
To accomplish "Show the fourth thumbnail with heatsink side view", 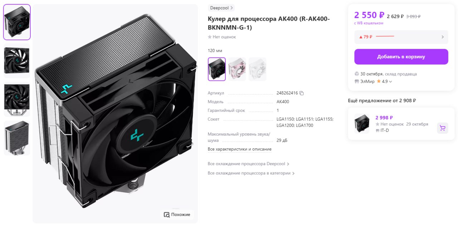I will click(x=17, y=138).
